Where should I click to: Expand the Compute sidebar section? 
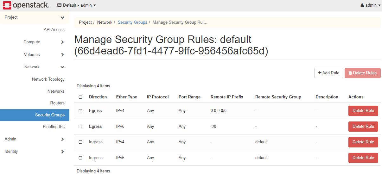(x=62, y=42)
